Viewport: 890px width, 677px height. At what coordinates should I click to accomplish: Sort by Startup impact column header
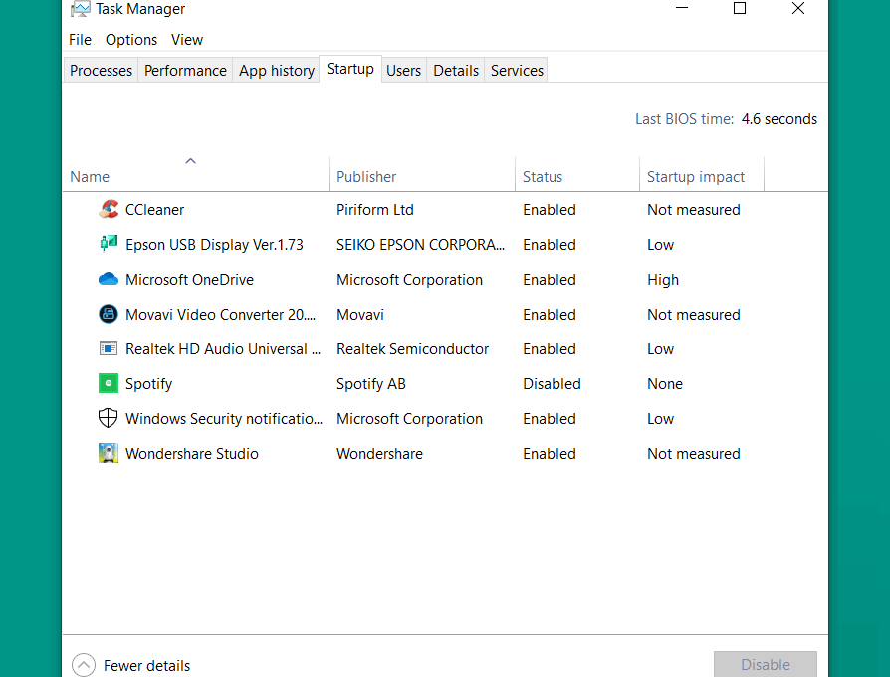(702, 173)
